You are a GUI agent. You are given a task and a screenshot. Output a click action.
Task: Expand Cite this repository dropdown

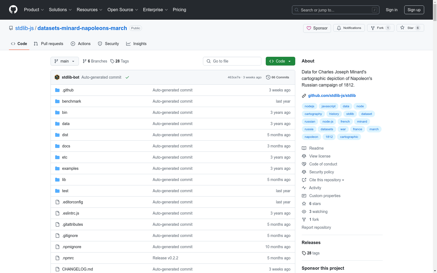327,180
